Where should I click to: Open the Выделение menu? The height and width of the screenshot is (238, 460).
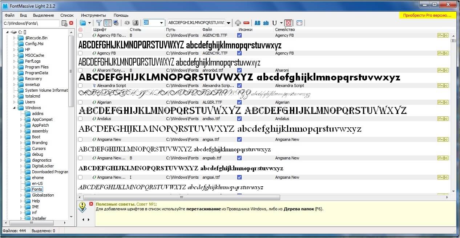[x=43, y=15]
